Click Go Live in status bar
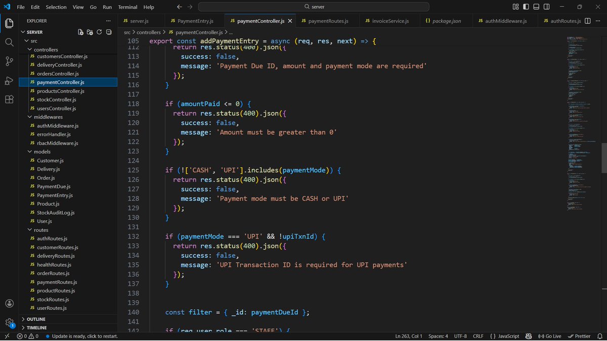The image size is (607, 341). tap(549, 336)
